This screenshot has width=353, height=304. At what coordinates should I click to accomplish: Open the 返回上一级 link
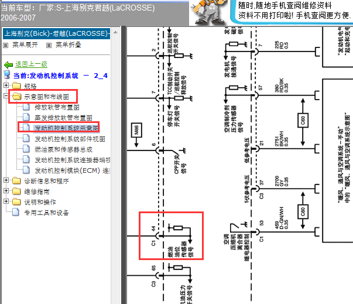click(x=31, y=64)
